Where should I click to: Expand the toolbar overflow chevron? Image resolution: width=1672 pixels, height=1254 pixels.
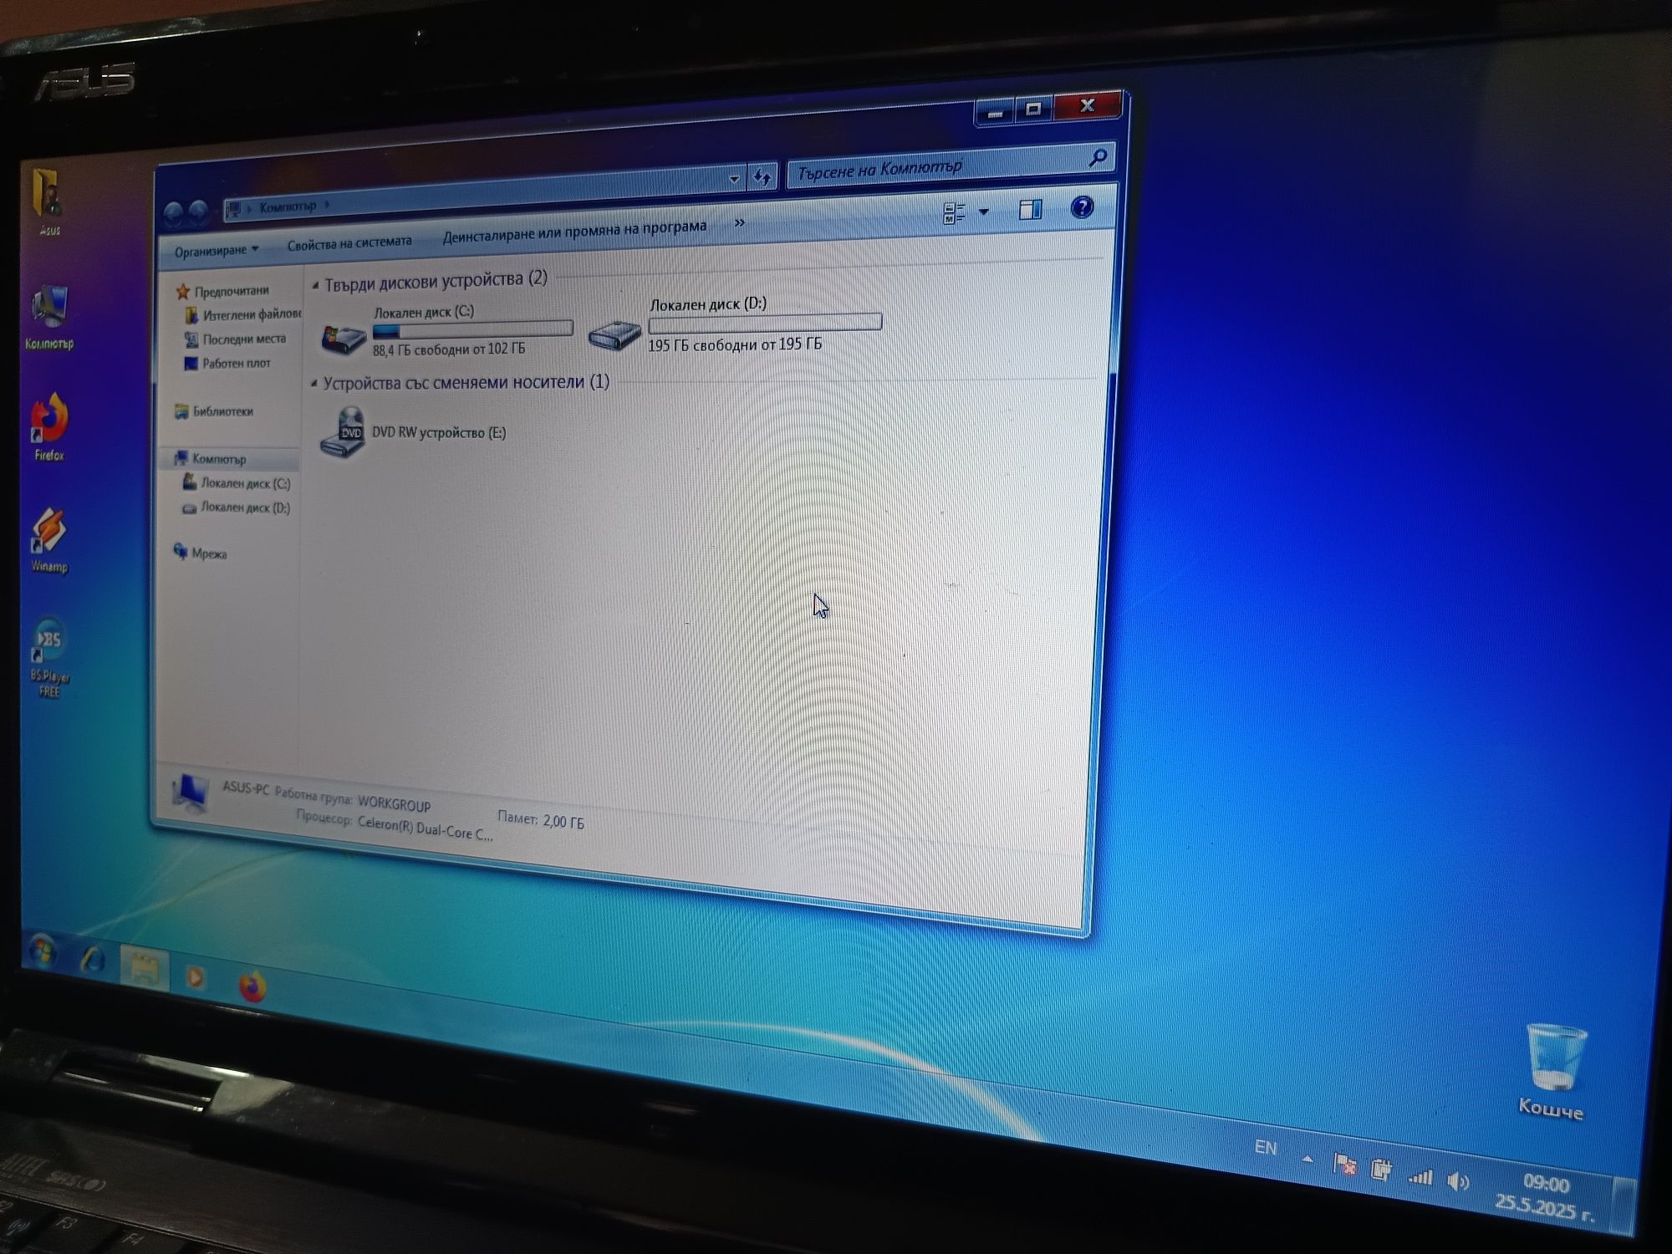[x=739, y=222]
